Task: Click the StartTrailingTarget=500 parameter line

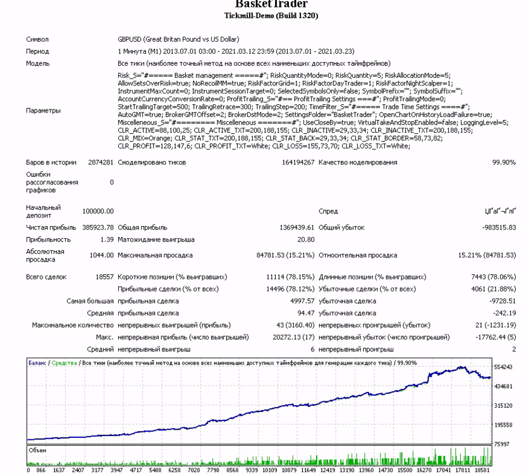Action: tap(293, 107)
